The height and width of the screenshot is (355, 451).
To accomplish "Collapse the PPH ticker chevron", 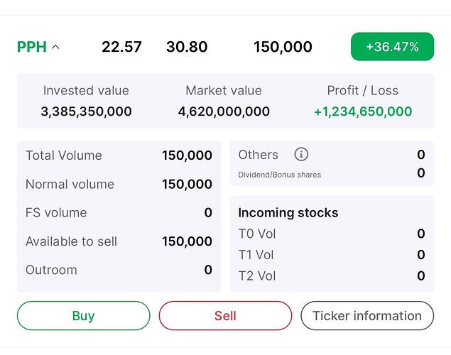I will pos(56,48).
